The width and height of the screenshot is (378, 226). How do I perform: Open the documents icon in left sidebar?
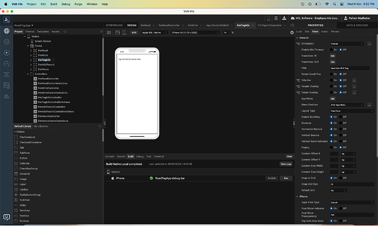tap(7, 85)
